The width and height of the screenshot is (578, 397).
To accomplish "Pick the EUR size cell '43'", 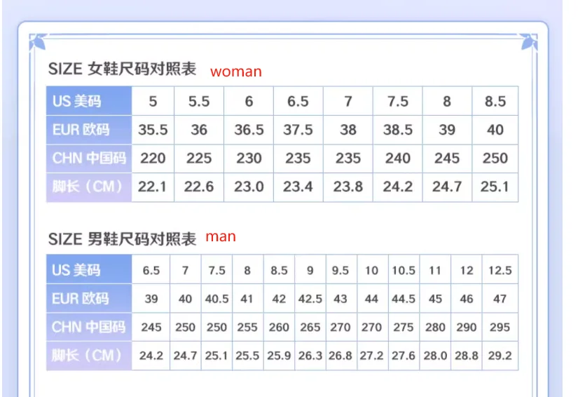I will pyautogui.click(x=340, y=299).
